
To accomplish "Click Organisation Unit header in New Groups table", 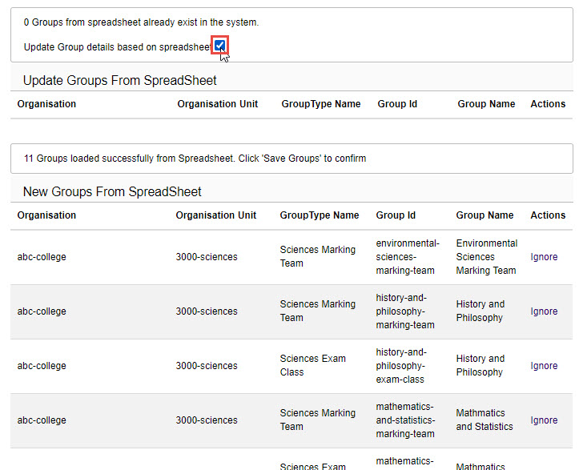I will pyautogui.click(x=216, y=215).
